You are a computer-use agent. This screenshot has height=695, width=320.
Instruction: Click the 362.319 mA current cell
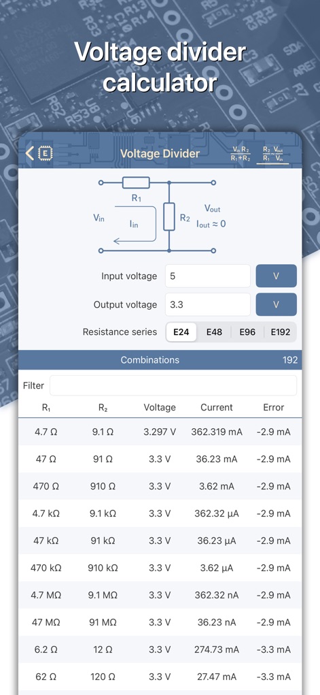[x=217, y=432]
